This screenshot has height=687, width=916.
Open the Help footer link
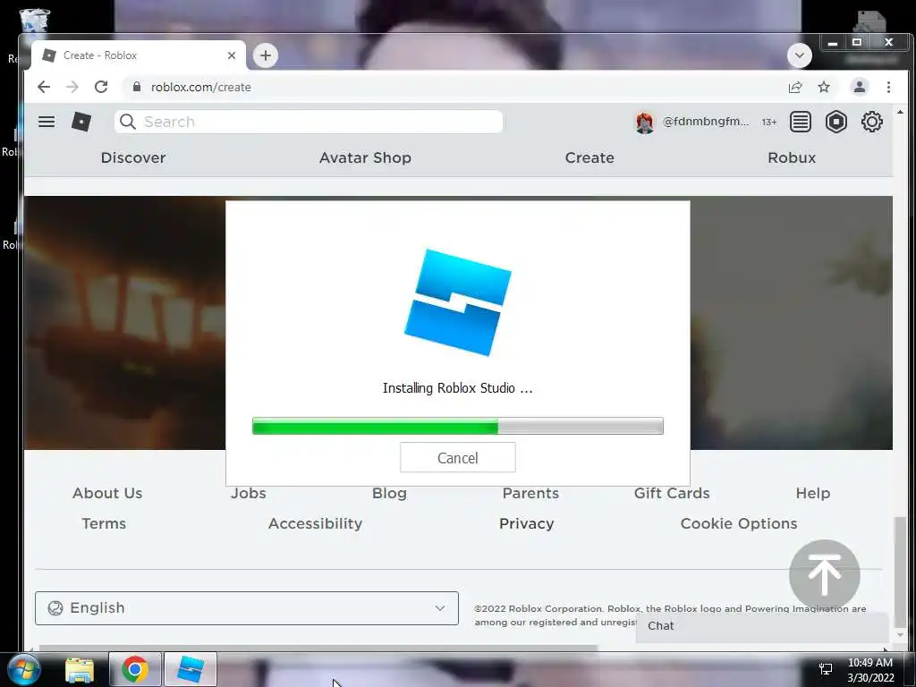pyautogui.click(x=812, y=493)
